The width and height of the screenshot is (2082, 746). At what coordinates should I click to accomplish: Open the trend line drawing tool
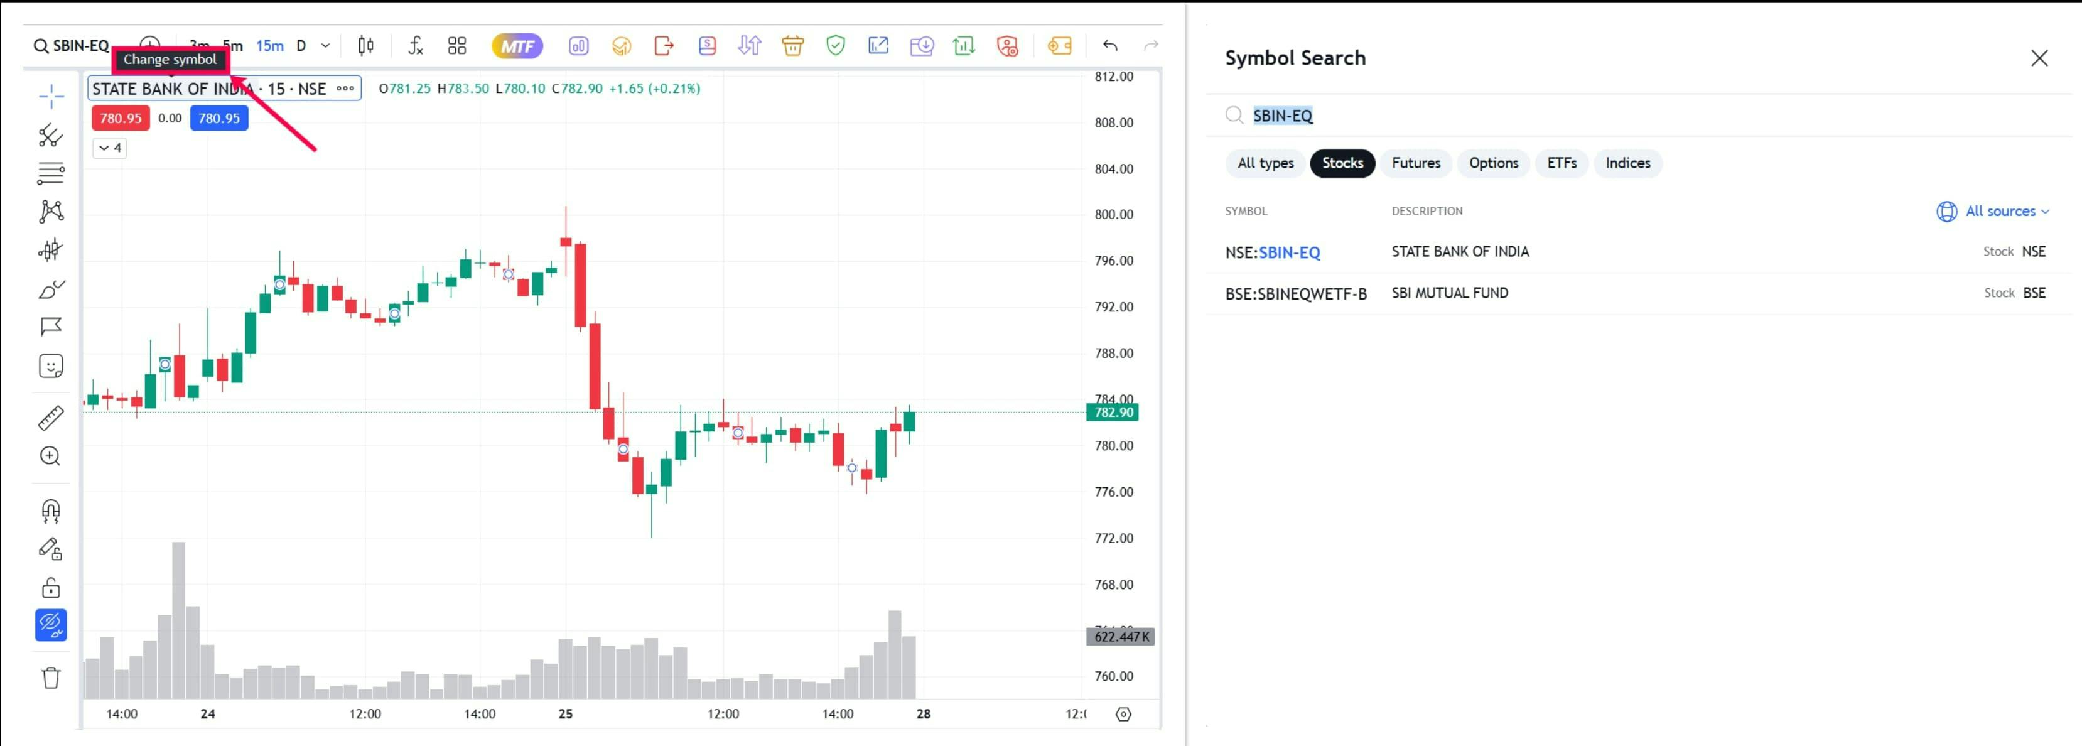[51, 135]
